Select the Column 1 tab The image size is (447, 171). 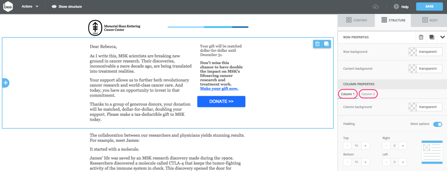point(347,94)
